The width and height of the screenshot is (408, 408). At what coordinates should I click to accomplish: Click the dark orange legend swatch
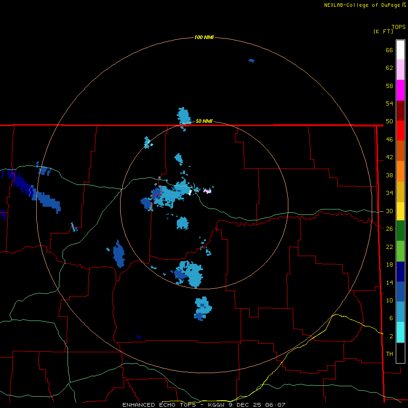[x=400, y=151]
